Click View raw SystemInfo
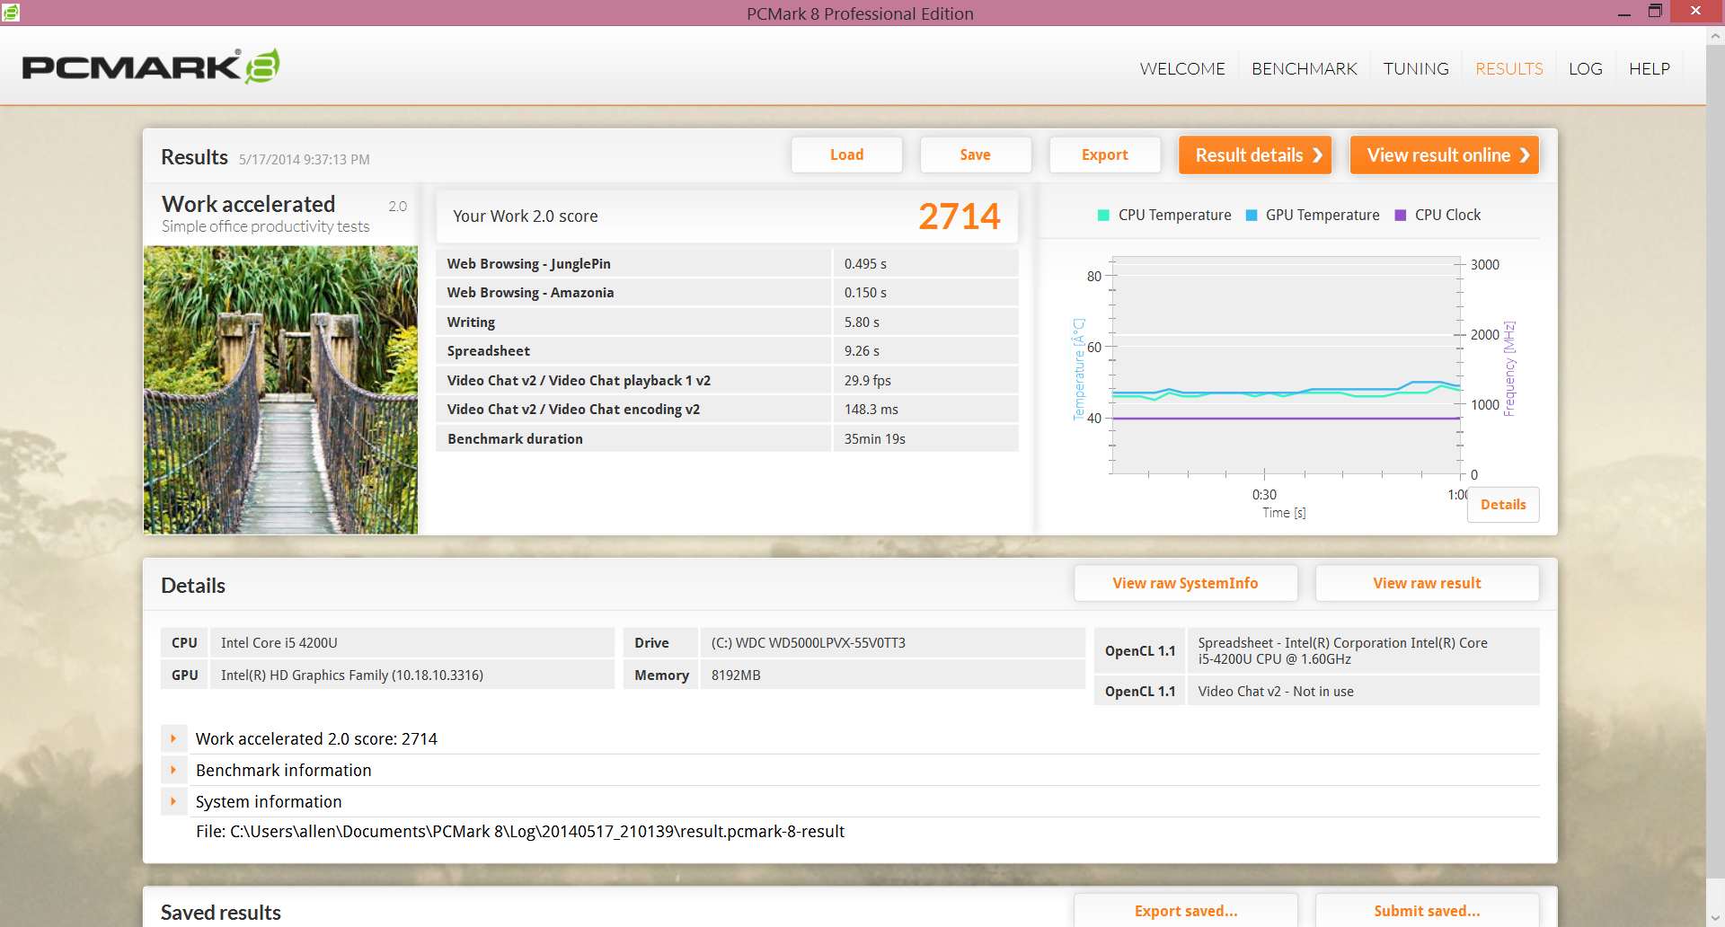1725x927 pixels. 1185,583
